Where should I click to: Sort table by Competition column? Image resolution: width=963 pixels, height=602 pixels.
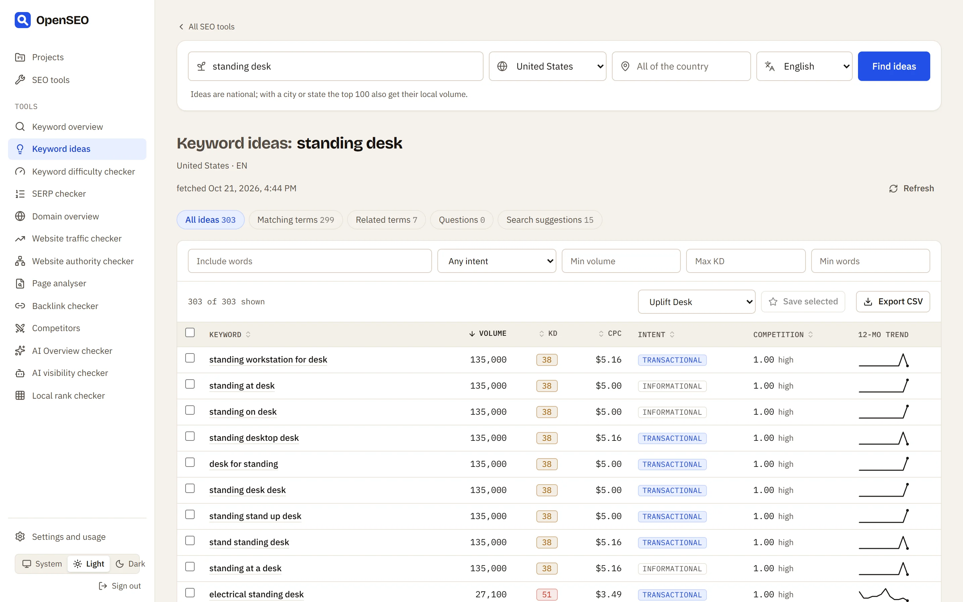click(x=783, y=334)
